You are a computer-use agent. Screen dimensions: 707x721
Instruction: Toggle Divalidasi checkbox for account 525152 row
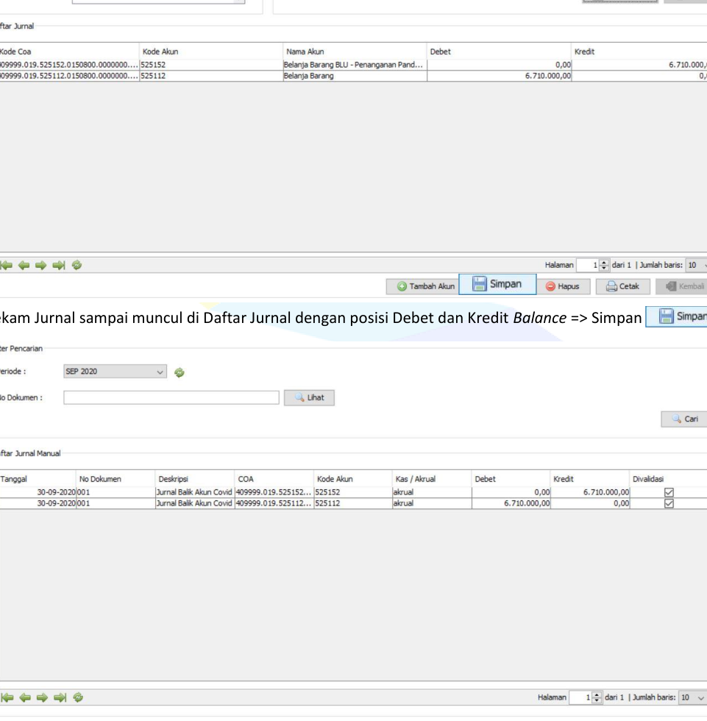(x=669, y=492)
